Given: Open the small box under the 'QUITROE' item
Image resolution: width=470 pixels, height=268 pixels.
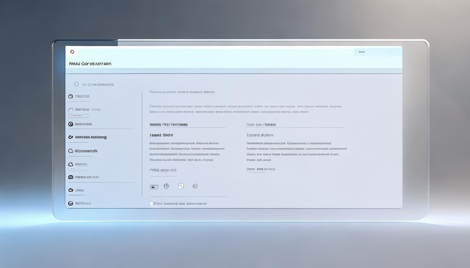Looking at the screenshot, I should pos(78,116).
